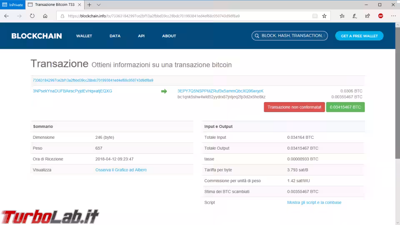Click the scrollbar down arrow

tap(397, 222)
